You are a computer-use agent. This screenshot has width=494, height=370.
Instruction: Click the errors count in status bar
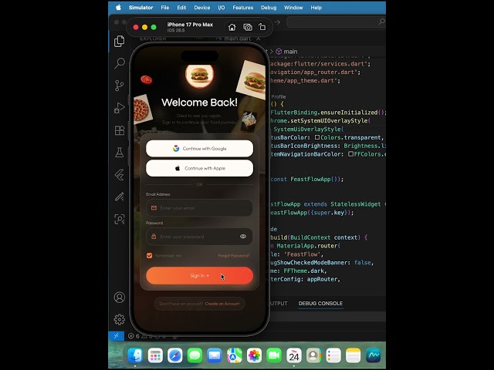[134, 336]
